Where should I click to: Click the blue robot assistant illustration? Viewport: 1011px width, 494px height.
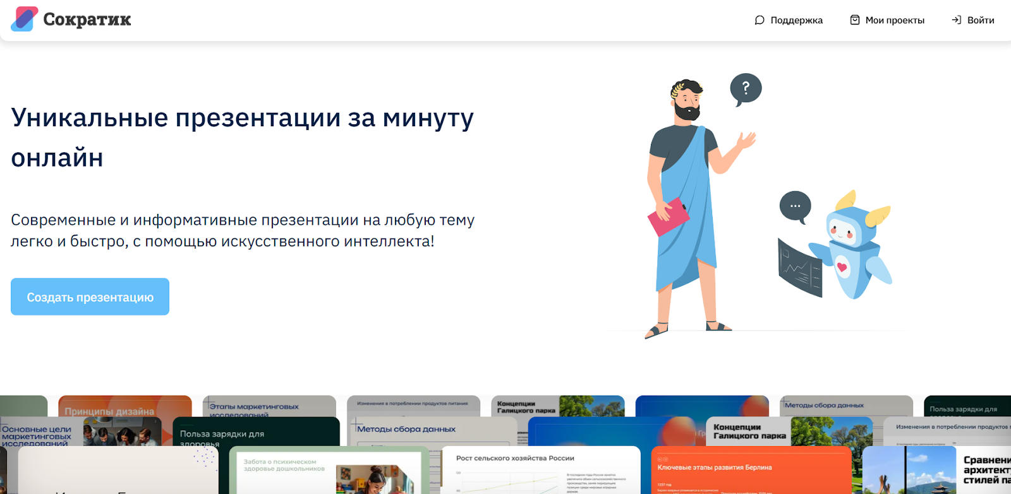tap(850, 246)
